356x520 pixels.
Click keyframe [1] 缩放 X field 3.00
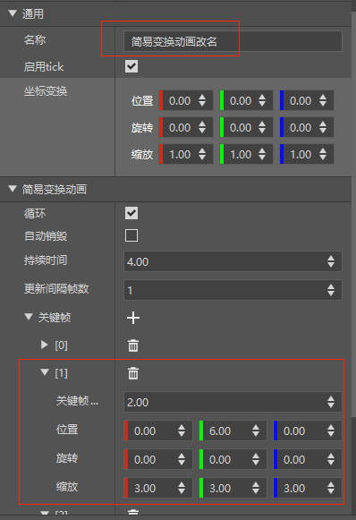(x=158, y=488)
